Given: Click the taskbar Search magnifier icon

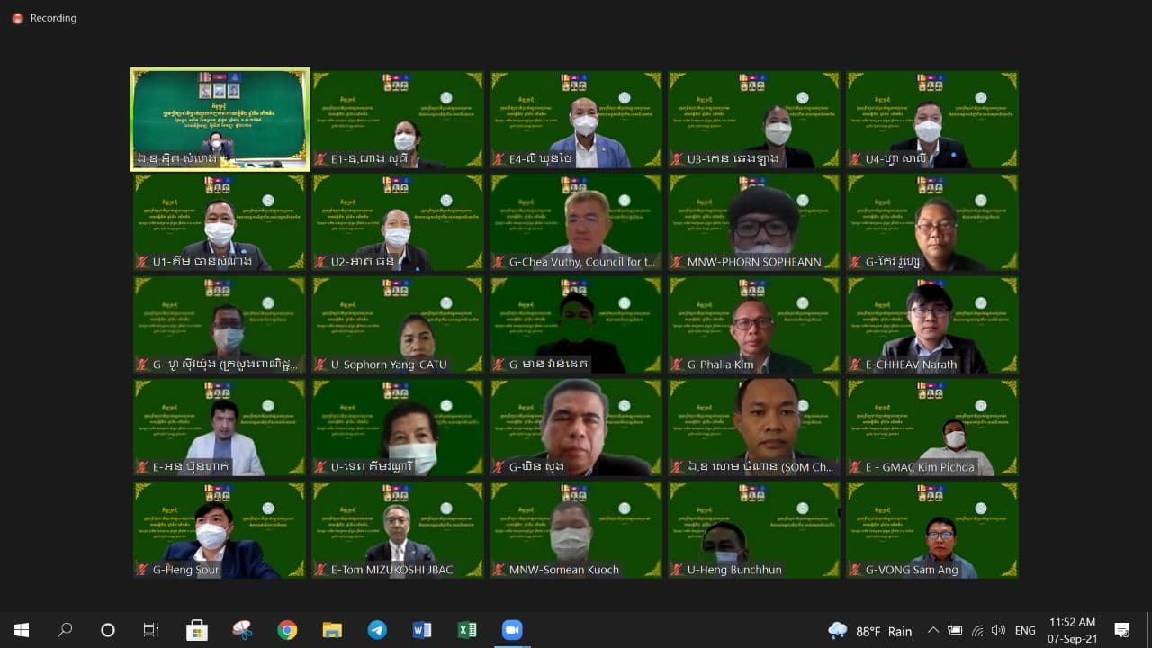Looking at the screenshot, I should [65, 630].
